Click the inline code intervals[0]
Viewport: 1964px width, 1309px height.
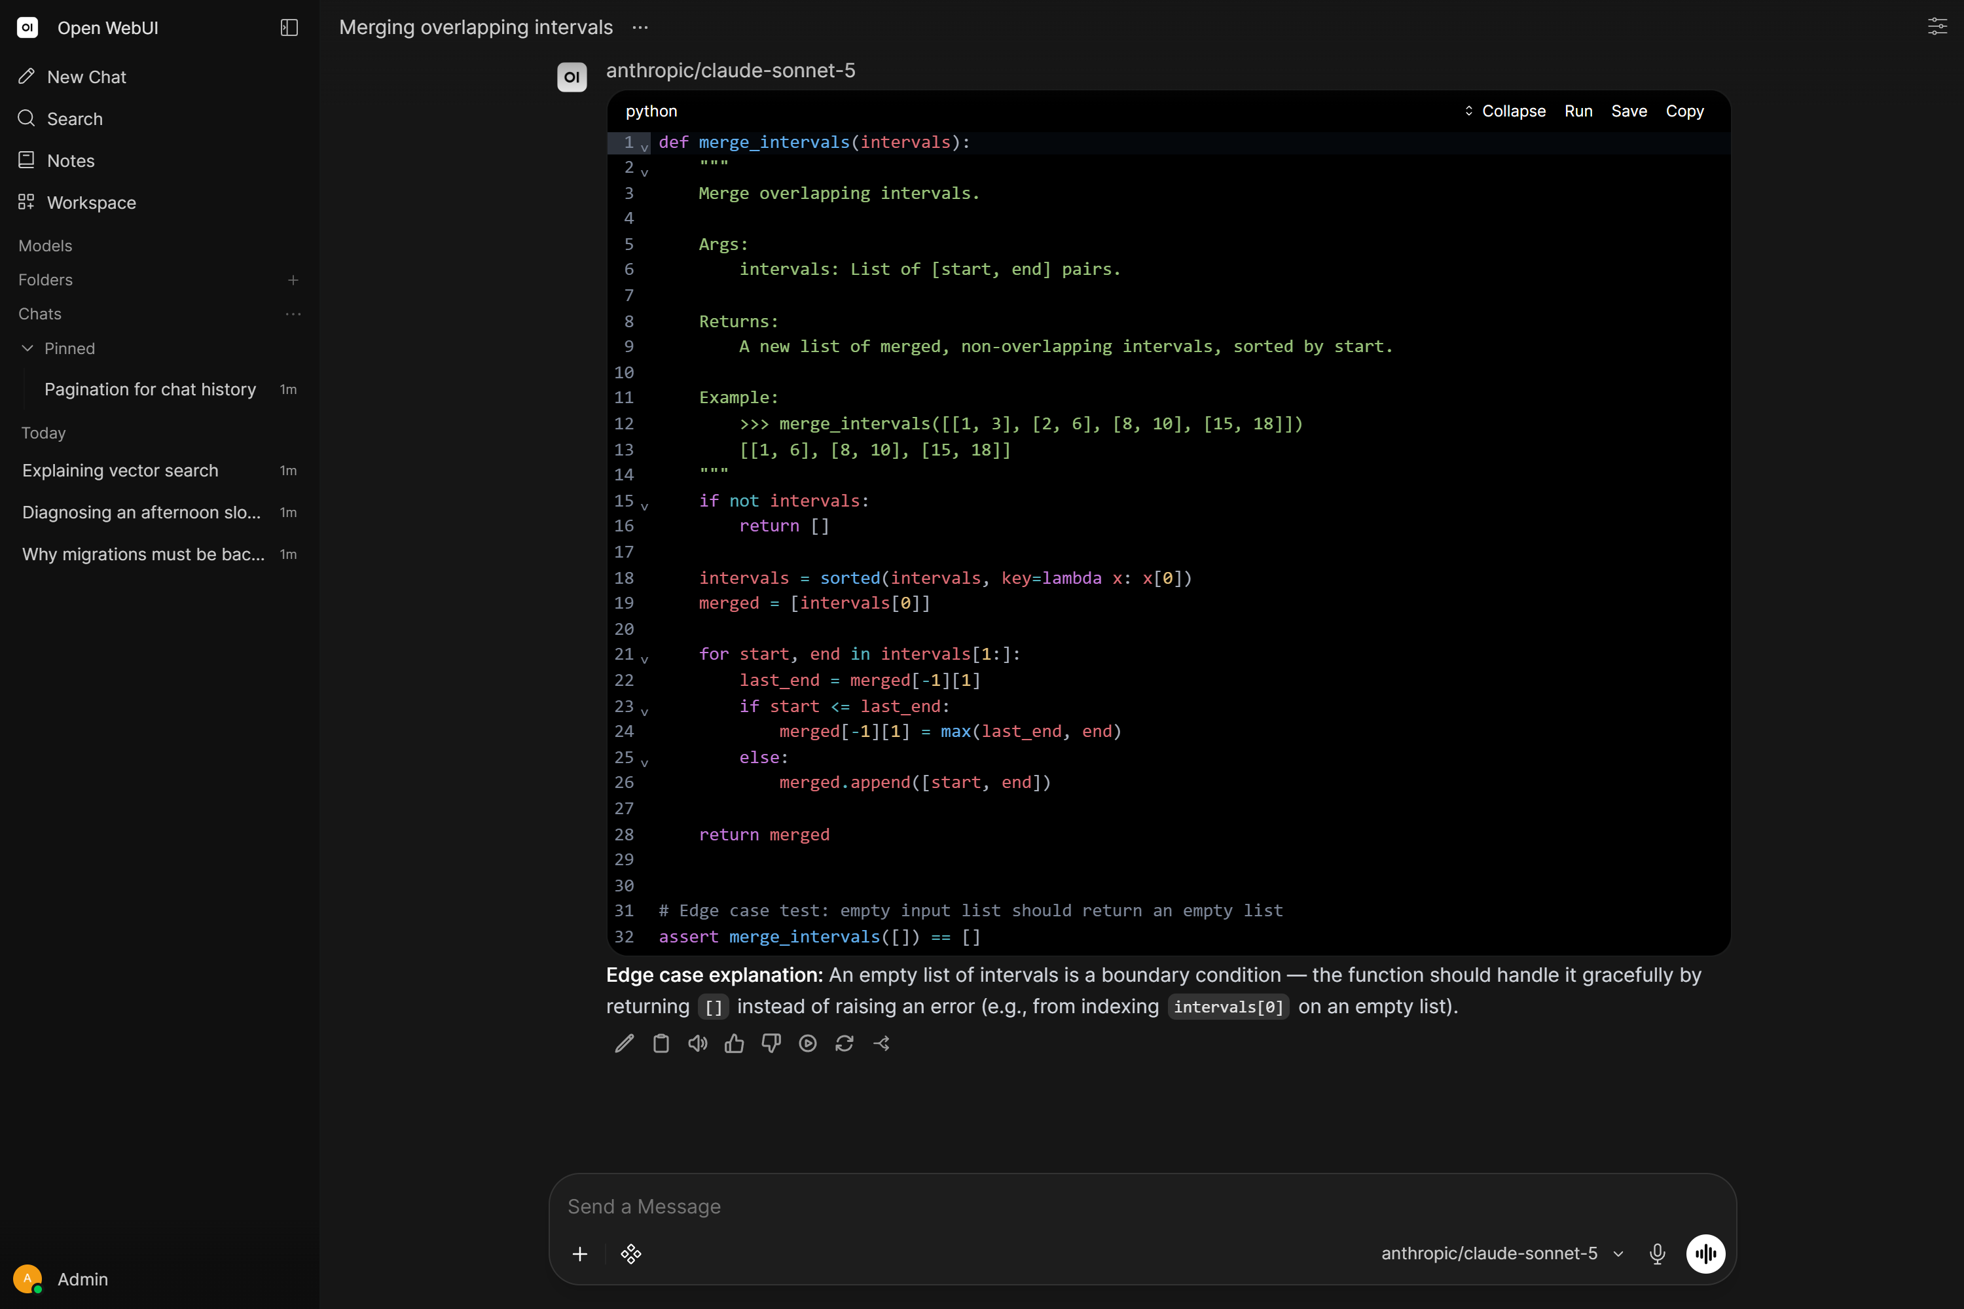(x=1228, y=1007)
